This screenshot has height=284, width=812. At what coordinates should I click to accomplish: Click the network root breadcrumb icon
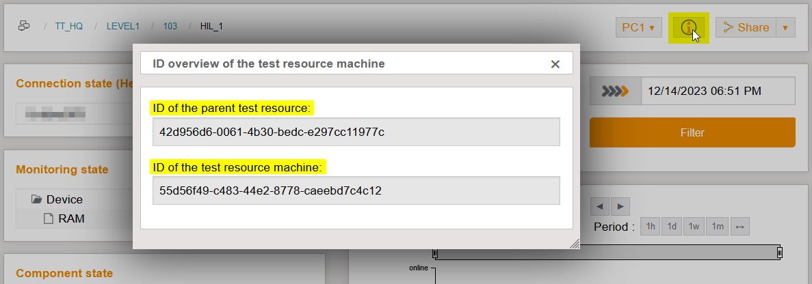[25, 27]
